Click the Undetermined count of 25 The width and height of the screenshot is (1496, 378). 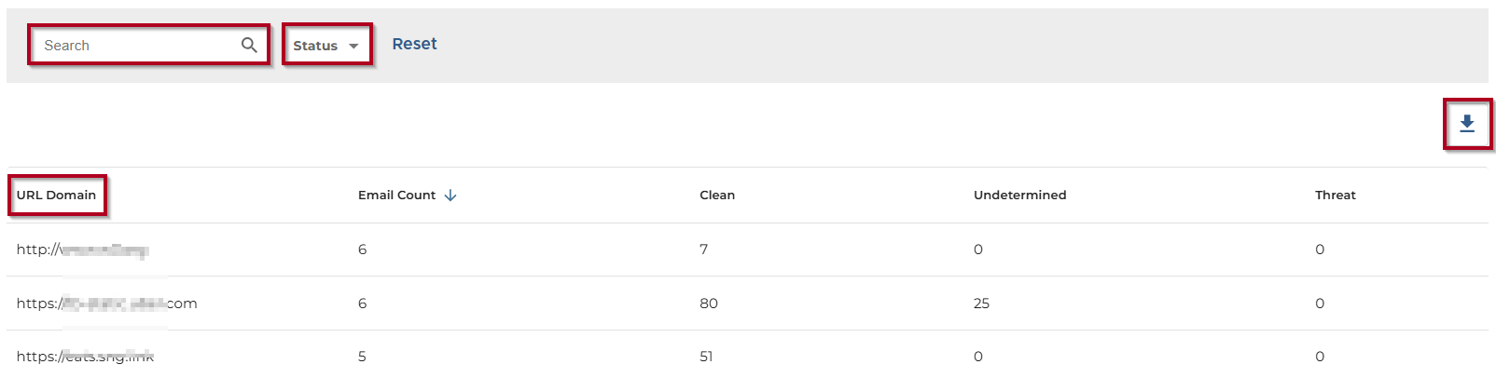(981, 304)
